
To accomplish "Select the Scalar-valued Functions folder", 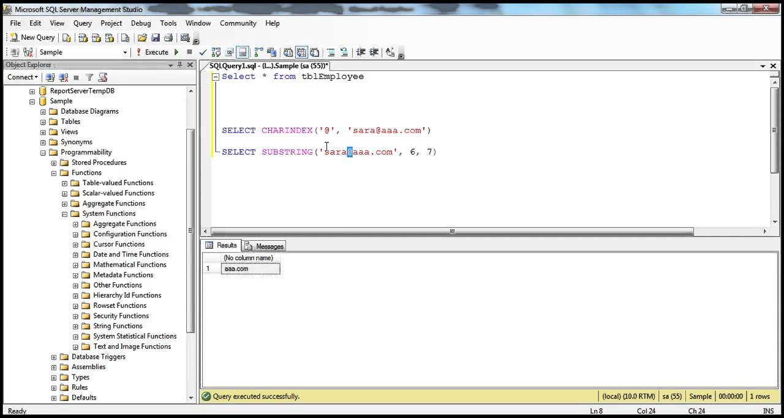I will (118, 193).
